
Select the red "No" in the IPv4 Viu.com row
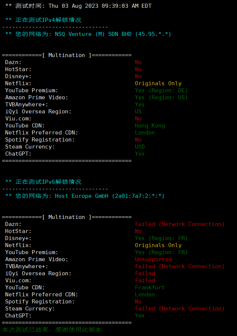click(138, 119)
